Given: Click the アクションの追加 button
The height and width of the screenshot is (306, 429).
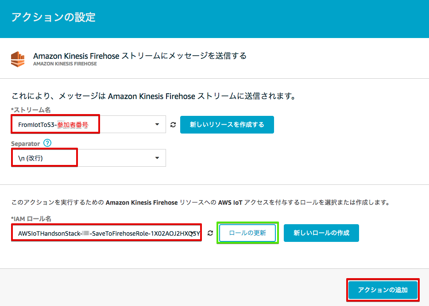Looking at the screenshot, I should click(x=383, y=290).
